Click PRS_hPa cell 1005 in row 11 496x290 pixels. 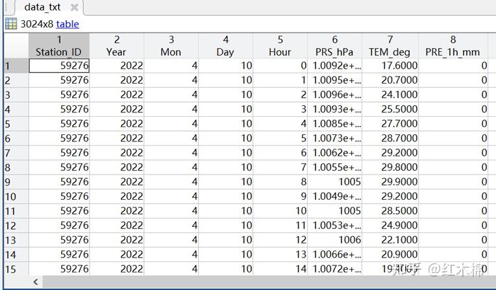[335, 211]
